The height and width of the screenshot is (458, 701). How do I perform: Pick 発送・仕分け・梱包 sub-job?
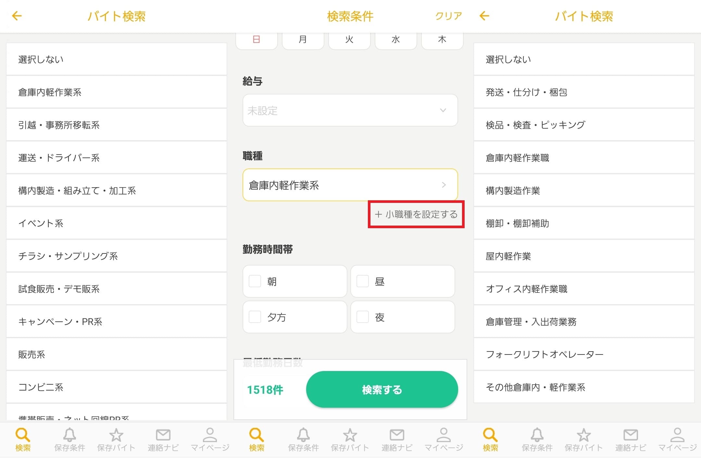584,92
